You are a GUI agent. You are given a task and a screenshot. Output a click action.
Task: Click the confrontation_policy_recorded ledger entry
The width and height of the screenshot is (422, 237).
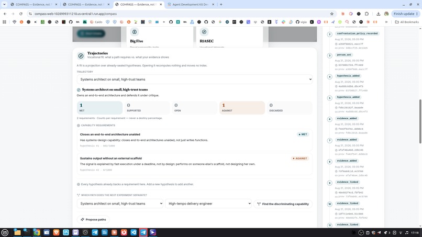click(357, 33)
